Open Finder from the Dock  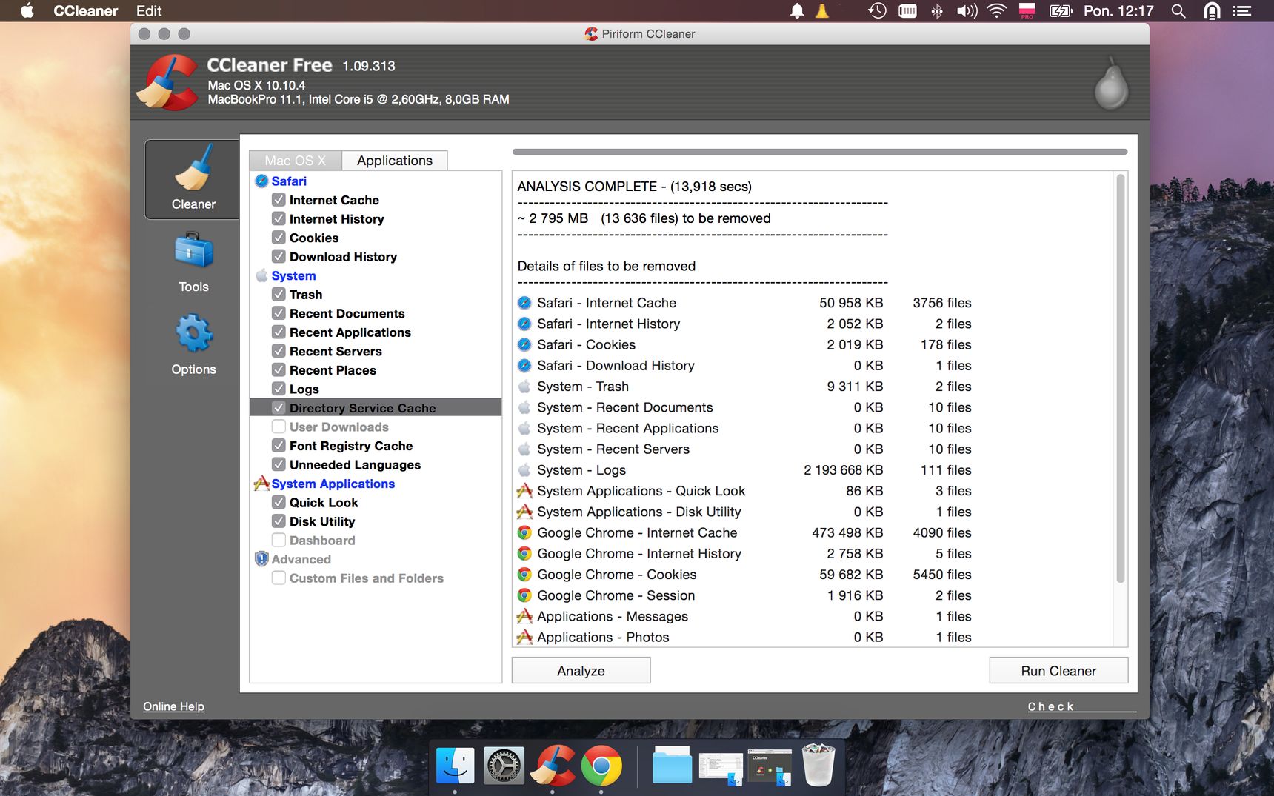coord(455,766)
